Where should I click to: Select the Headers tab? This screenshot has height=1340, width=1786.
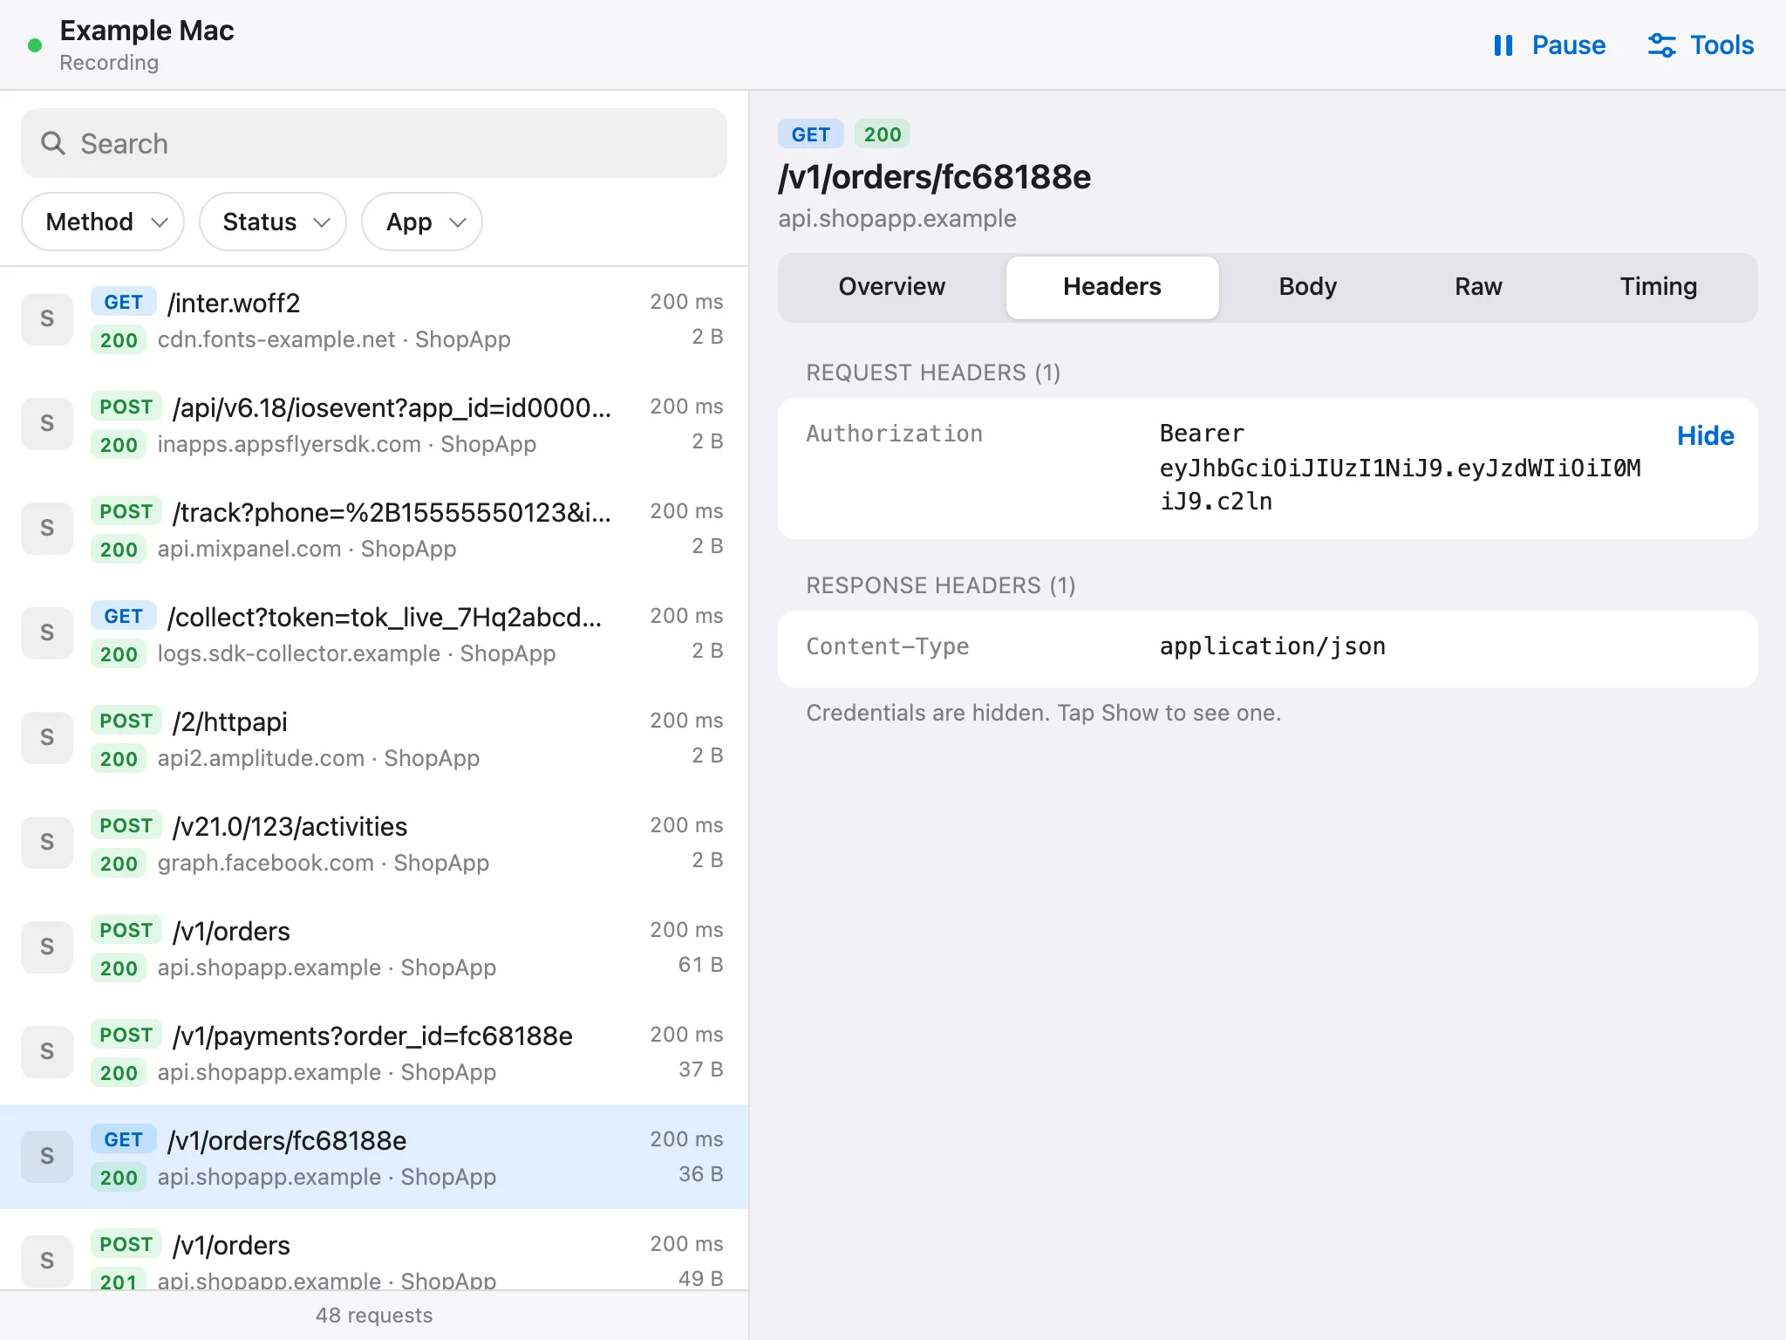click(x=1112, y=287)
